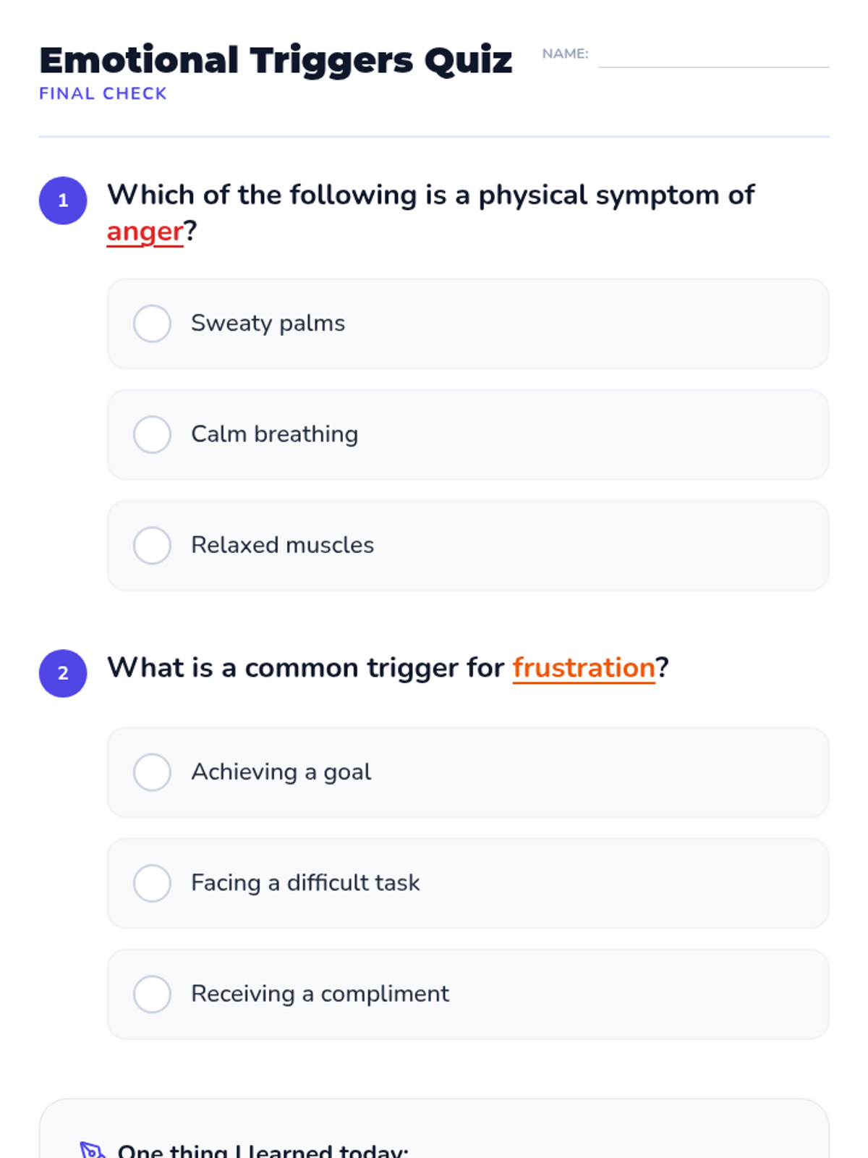The width and height of the screenshot is (868, 1158).
Task: Click the Sweaty palms answer text
Action: [268, 323]
